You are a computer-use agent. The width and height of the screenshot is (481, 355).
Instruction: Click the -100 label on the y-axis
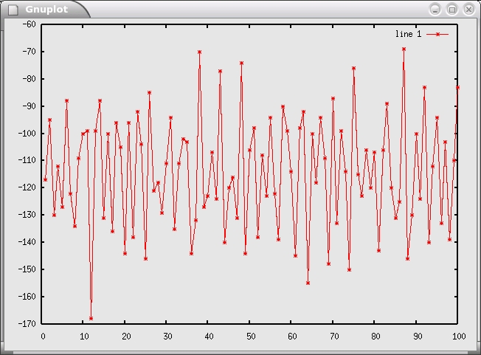[x=27, y=134]
